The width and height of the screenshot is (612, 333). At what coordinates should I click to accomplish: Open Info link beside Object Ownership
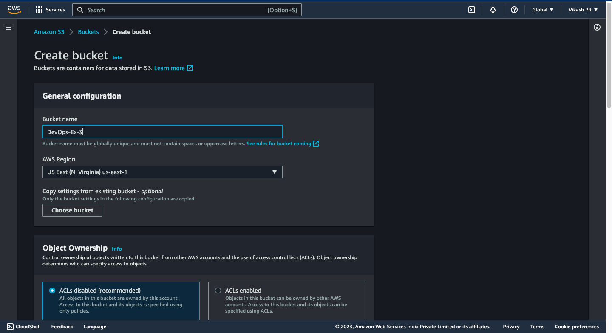pyautogui.click(x=117, y=249)
